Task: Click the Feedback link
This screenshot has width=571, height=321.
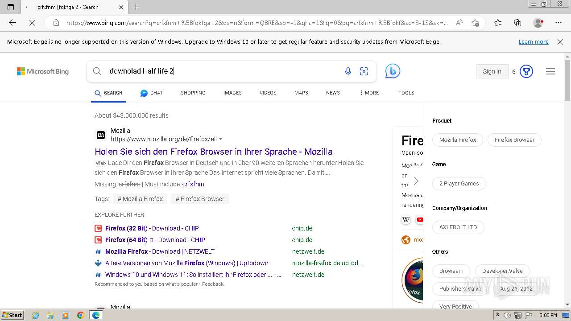Action: click(213, 284)
